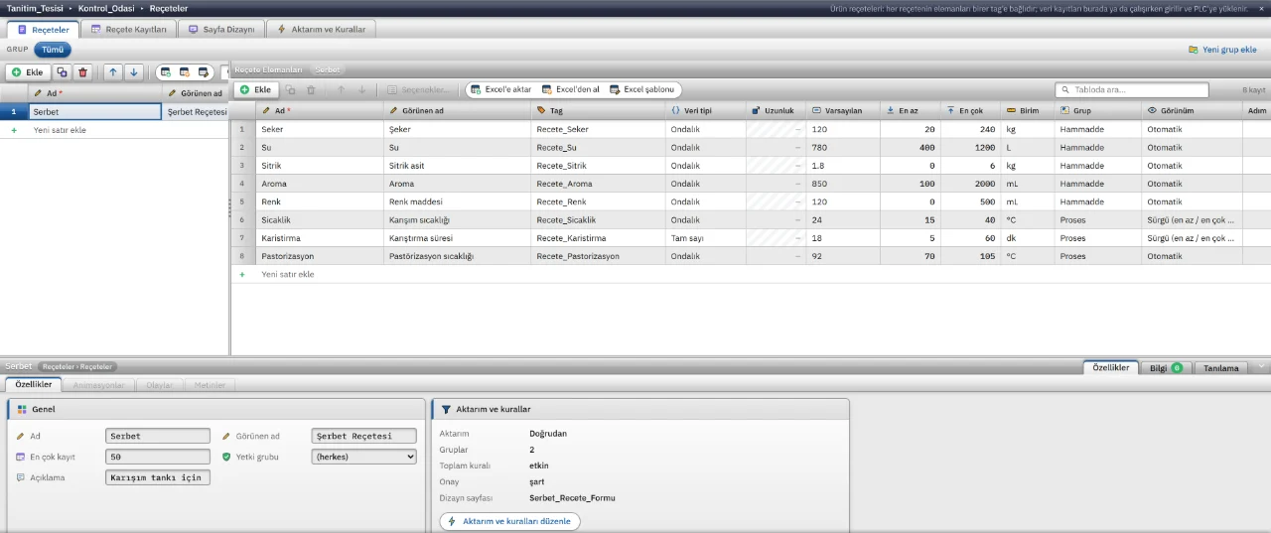The image size is (1271, 533).
Task: Open the Aktarım ve Kurallar tab
Action: coord(322,29)
